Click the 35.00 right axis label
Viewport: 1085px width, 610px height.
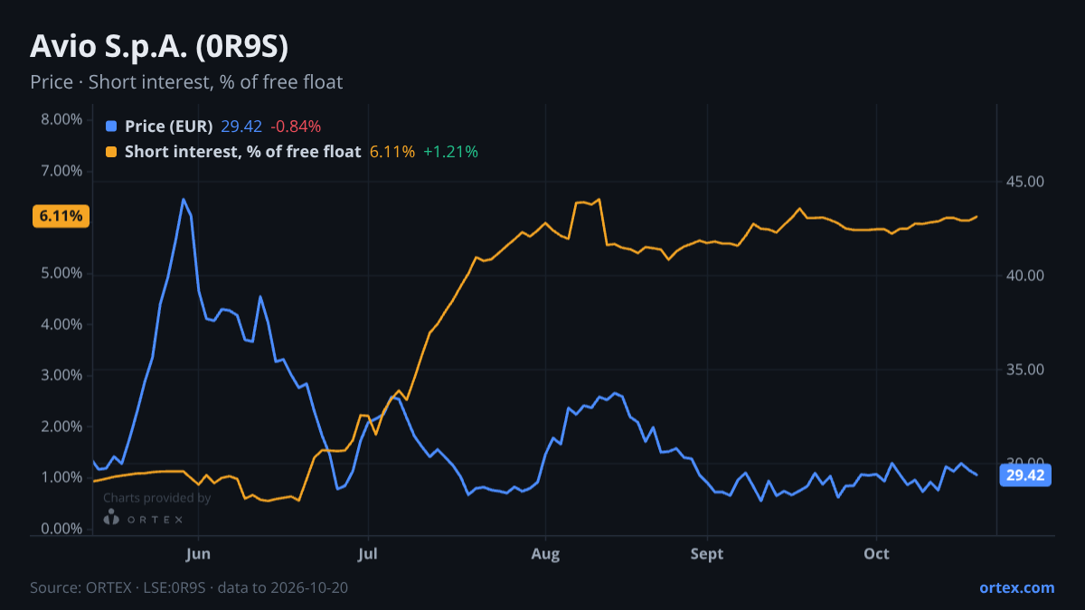pos(1024,370)
